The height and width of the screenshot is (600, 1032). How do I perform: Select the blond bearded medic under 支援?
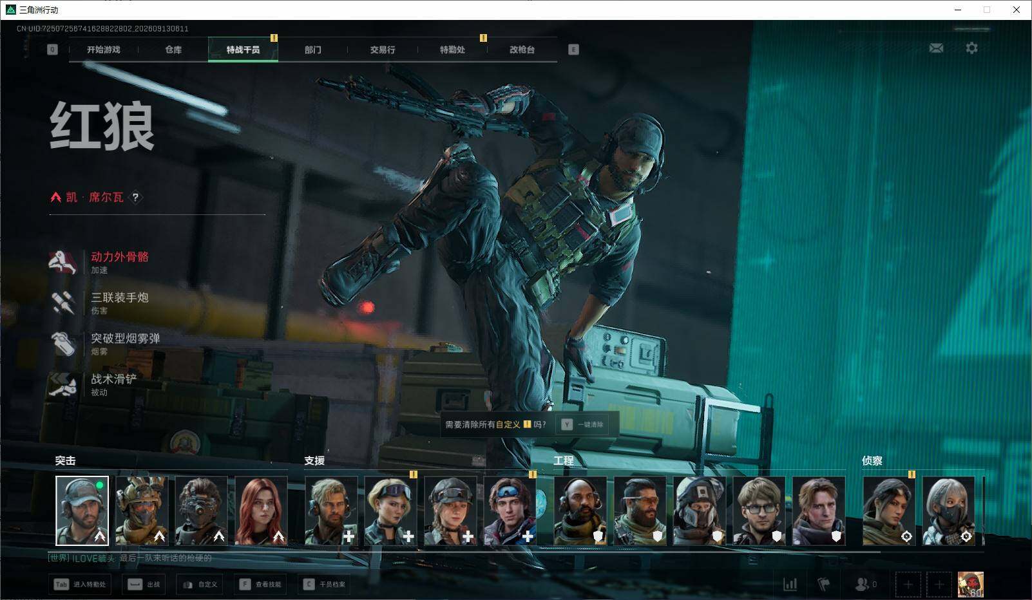pos(331,511)
